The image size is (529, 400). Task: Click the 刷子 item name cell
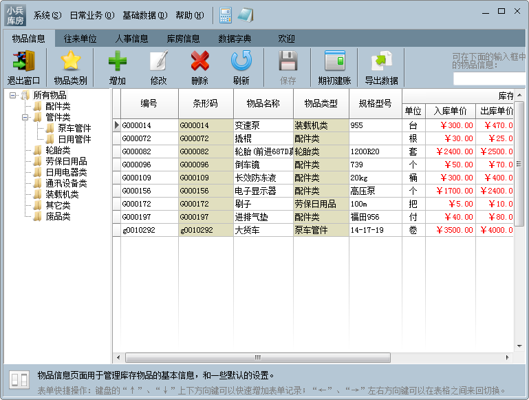263,204
